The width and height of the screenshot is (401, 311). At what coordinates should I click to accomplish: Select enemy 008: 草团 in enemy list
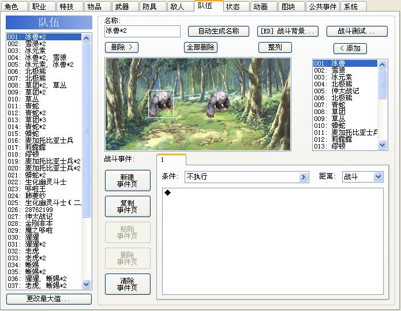click(x=345, y=112)
